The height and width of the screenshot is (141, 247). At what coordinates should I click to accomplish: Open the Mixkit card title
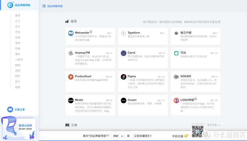pos(79,100)
